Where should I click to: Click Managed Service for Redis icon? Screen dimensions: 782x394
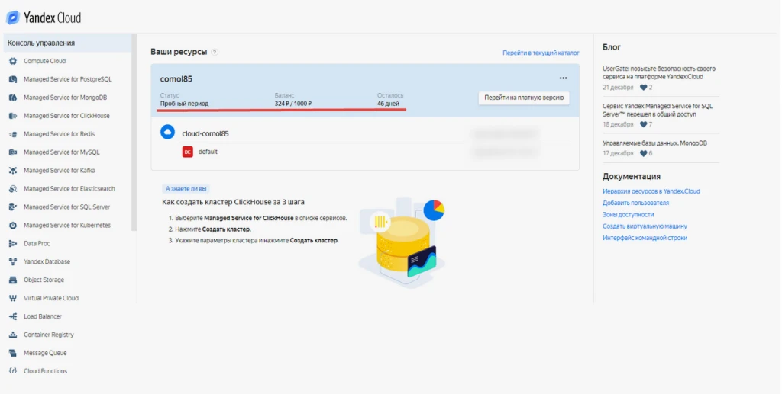coord(13,134)
